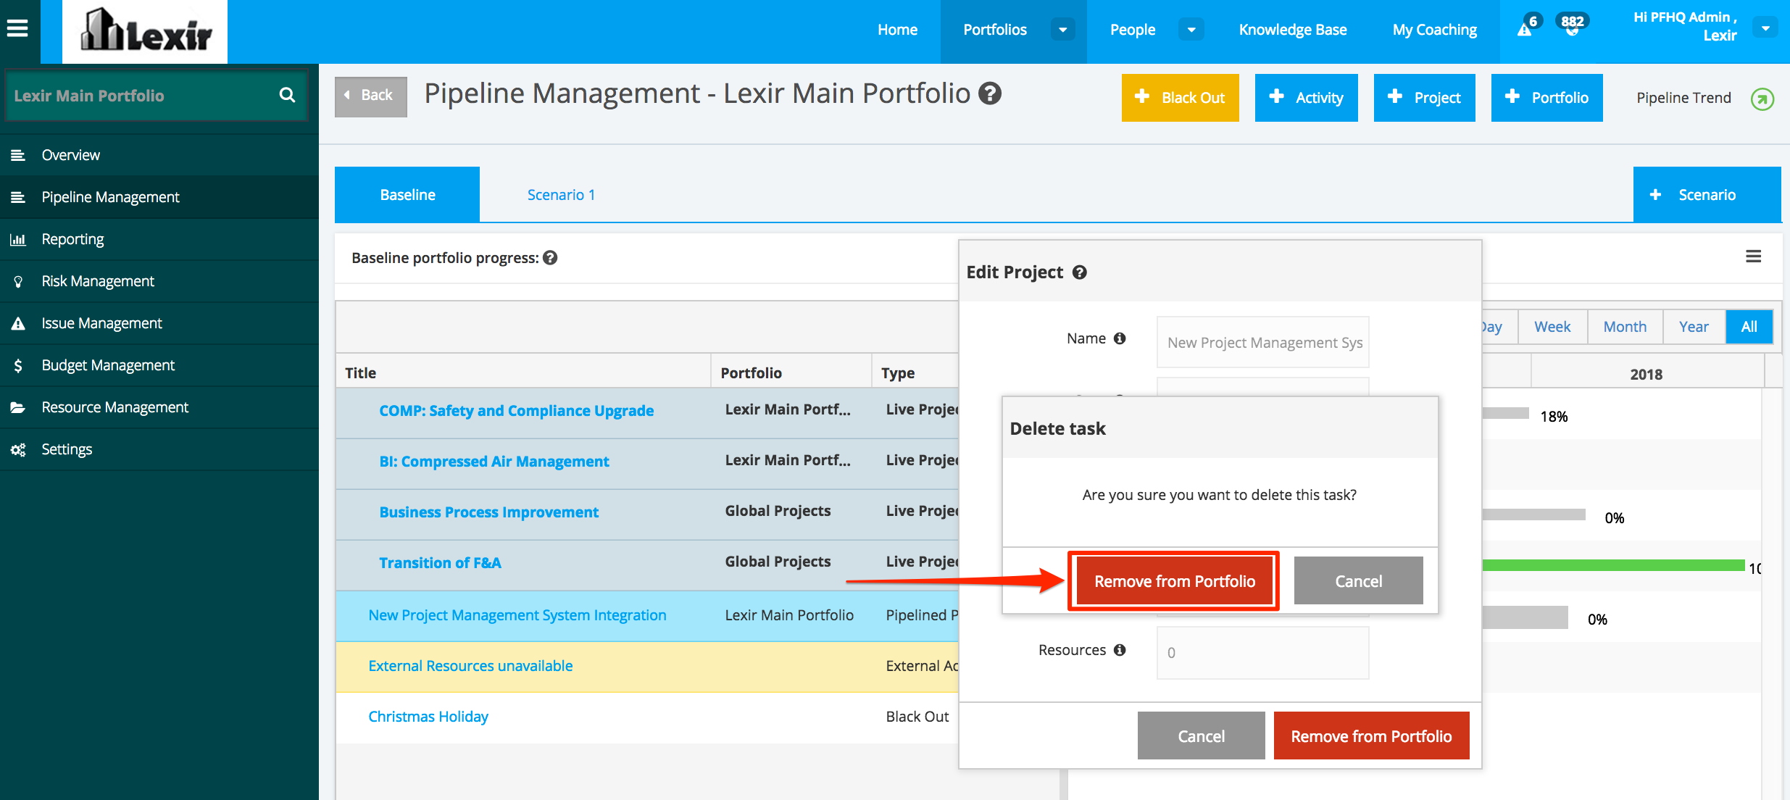Expand the Portfolios dropdown arrow
Screen dimensions: 1790x800
click(1062, 30)
